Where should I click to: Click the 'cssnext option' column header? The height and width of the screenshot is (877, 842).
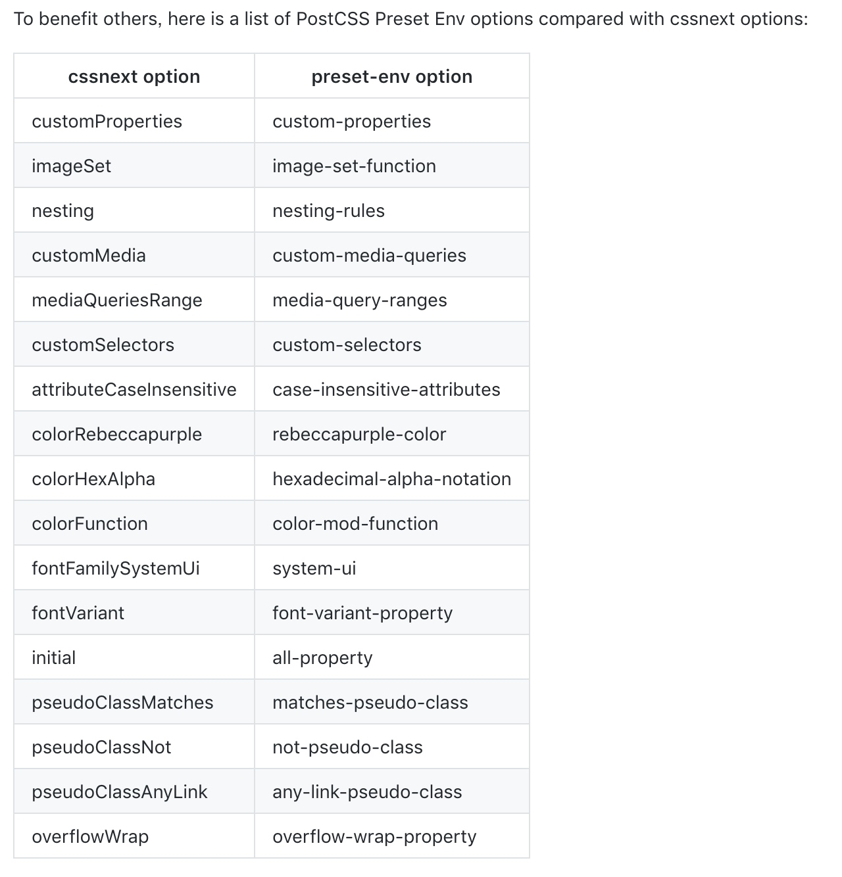tap(134, 77)
